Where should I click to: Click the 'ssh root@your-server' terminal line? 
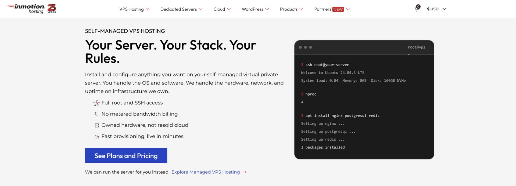coord(325,65)
